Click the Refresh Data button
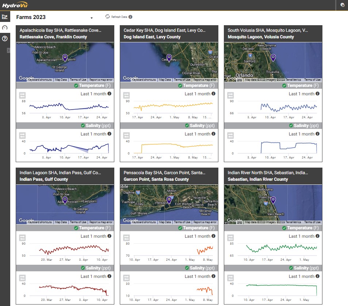Image resolution: width=348 pixels, height=306 pixels. pyautogui.click(x=116, y=17)
